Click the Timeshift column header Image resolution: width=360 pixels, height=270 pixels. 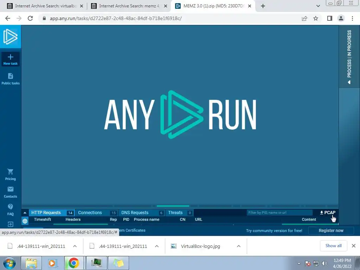click(x=43, y=219)
